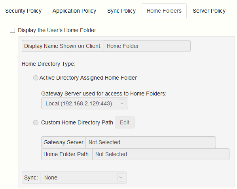Viewport: 237px width, 189px height.
Task: Open the Sync Policy tab
Action: point(121,11)
